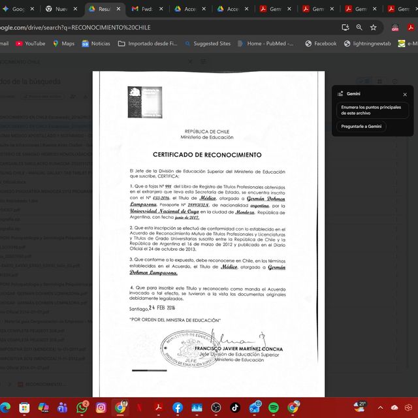Open Microsoft Teams from the taskbar

click(x=63, y=408)
